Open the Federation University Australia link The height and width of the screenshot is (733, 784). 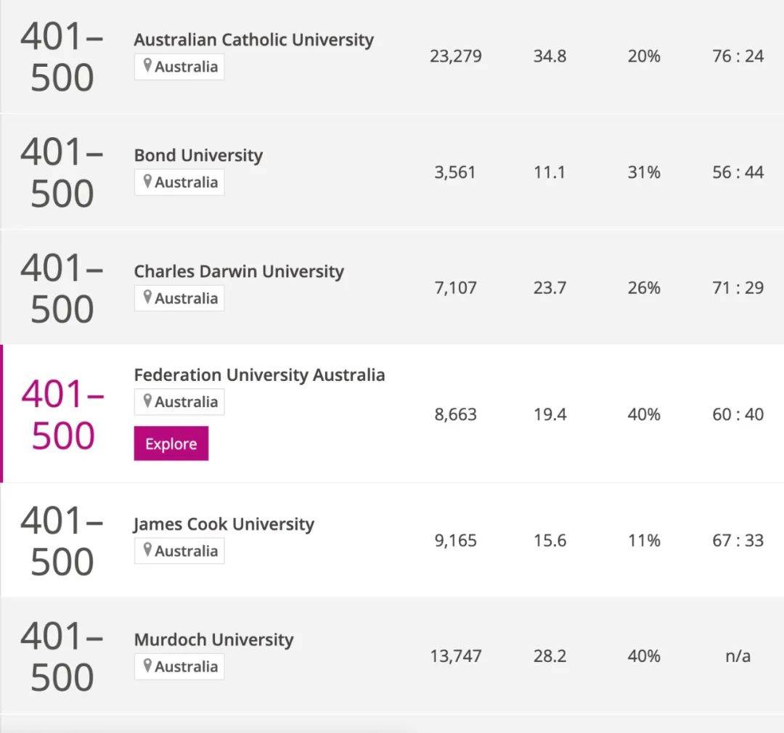click(x=259, y=374)
